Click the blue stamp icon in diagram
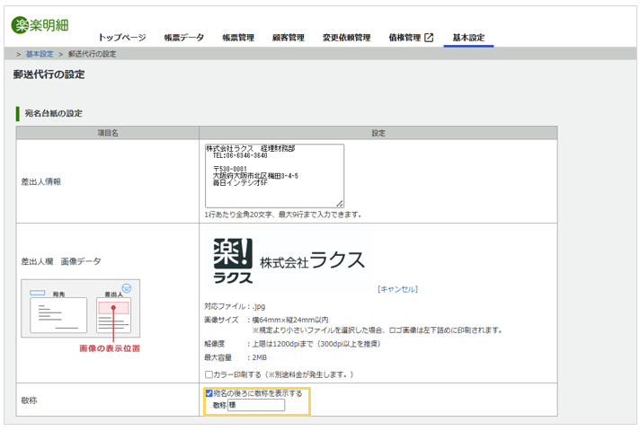640x431 pixels. [x=127, y=288]
